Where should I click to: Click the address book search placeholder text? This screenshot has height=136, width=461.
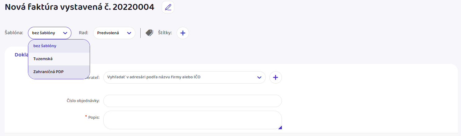(x=154, y=77)
